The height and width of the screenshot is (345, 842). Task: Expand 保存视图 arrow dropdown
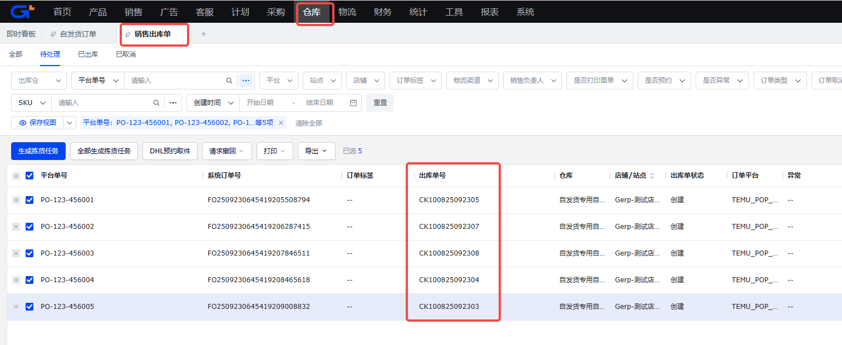coord(70,123)
